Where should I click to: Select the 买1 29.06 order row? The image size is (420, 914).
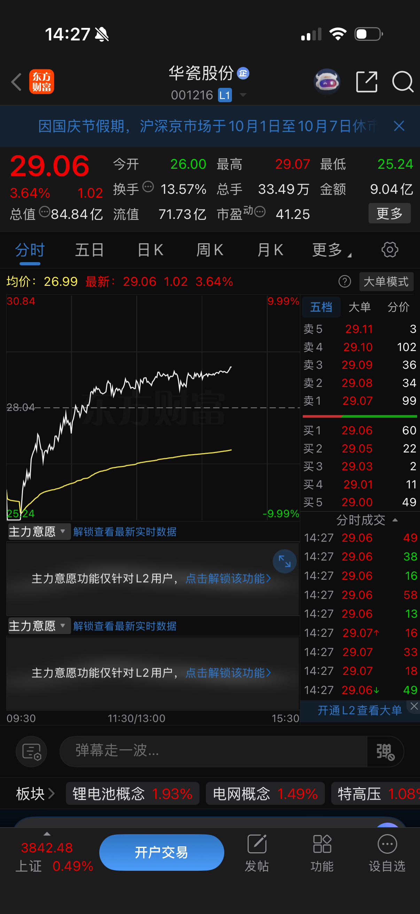[360, 431]
